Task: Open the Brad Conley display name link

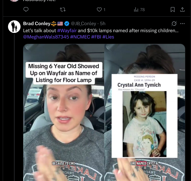Action: (37, 24)
